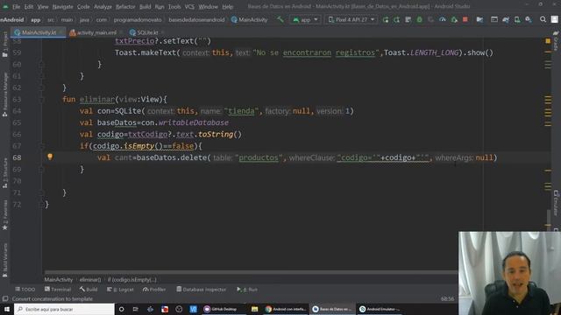The image size is (561, 315).
Task: Toggle the Emulator side panel on right
Action: pyautogui.click(x=557, y=203)
